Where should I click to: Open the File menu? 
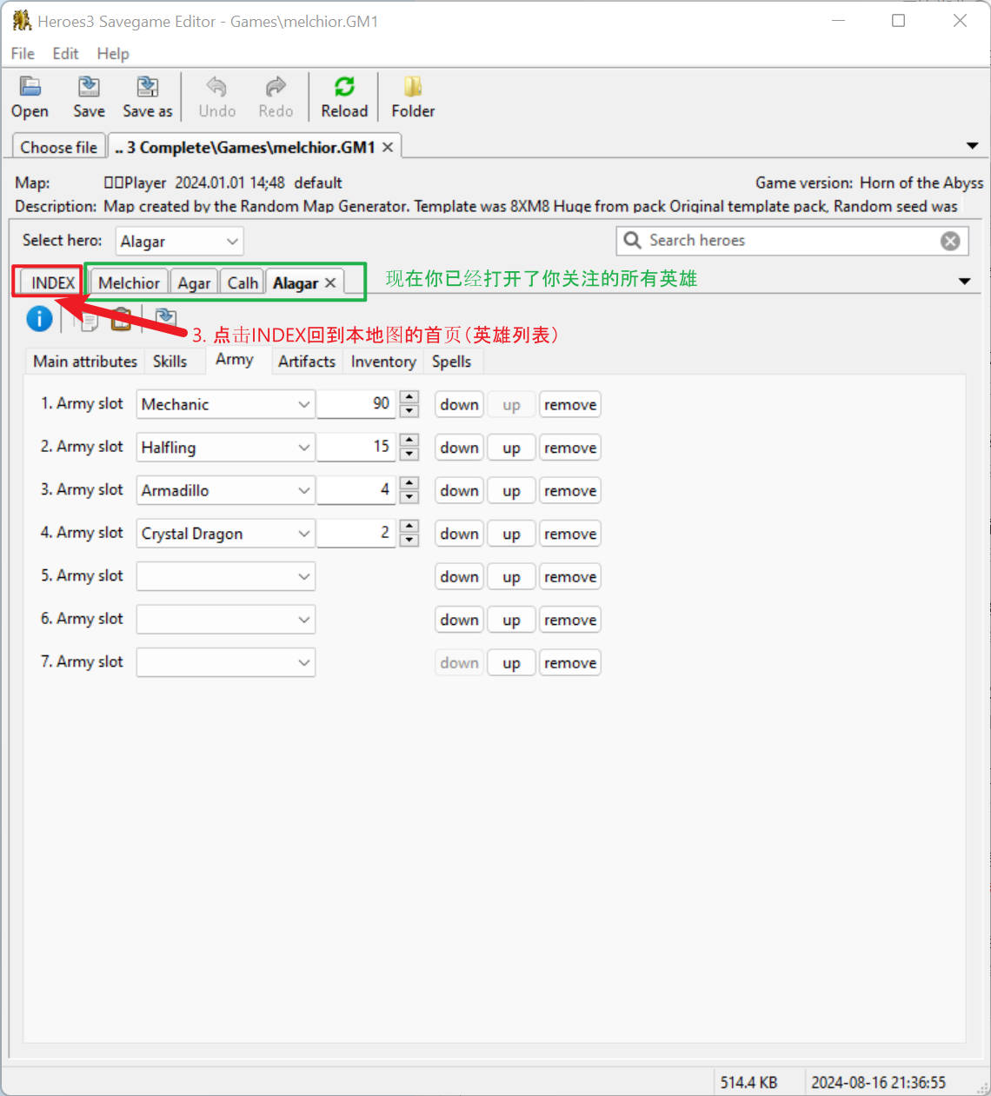pyautogui.click(x=23, y=53)
